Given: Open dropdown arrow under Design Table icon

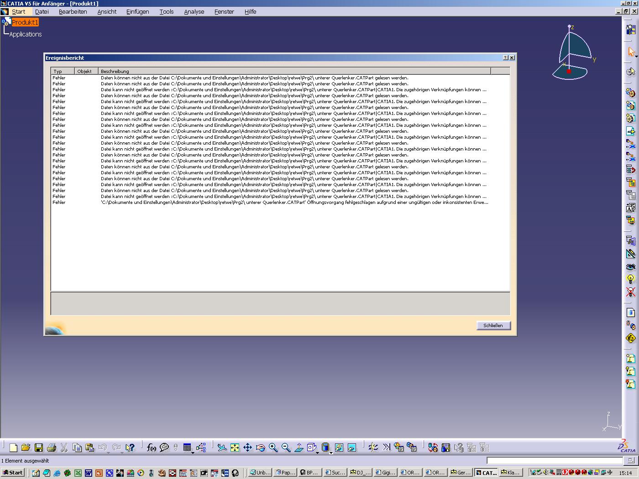Looking at the screenshot, I should pos(193,453).
